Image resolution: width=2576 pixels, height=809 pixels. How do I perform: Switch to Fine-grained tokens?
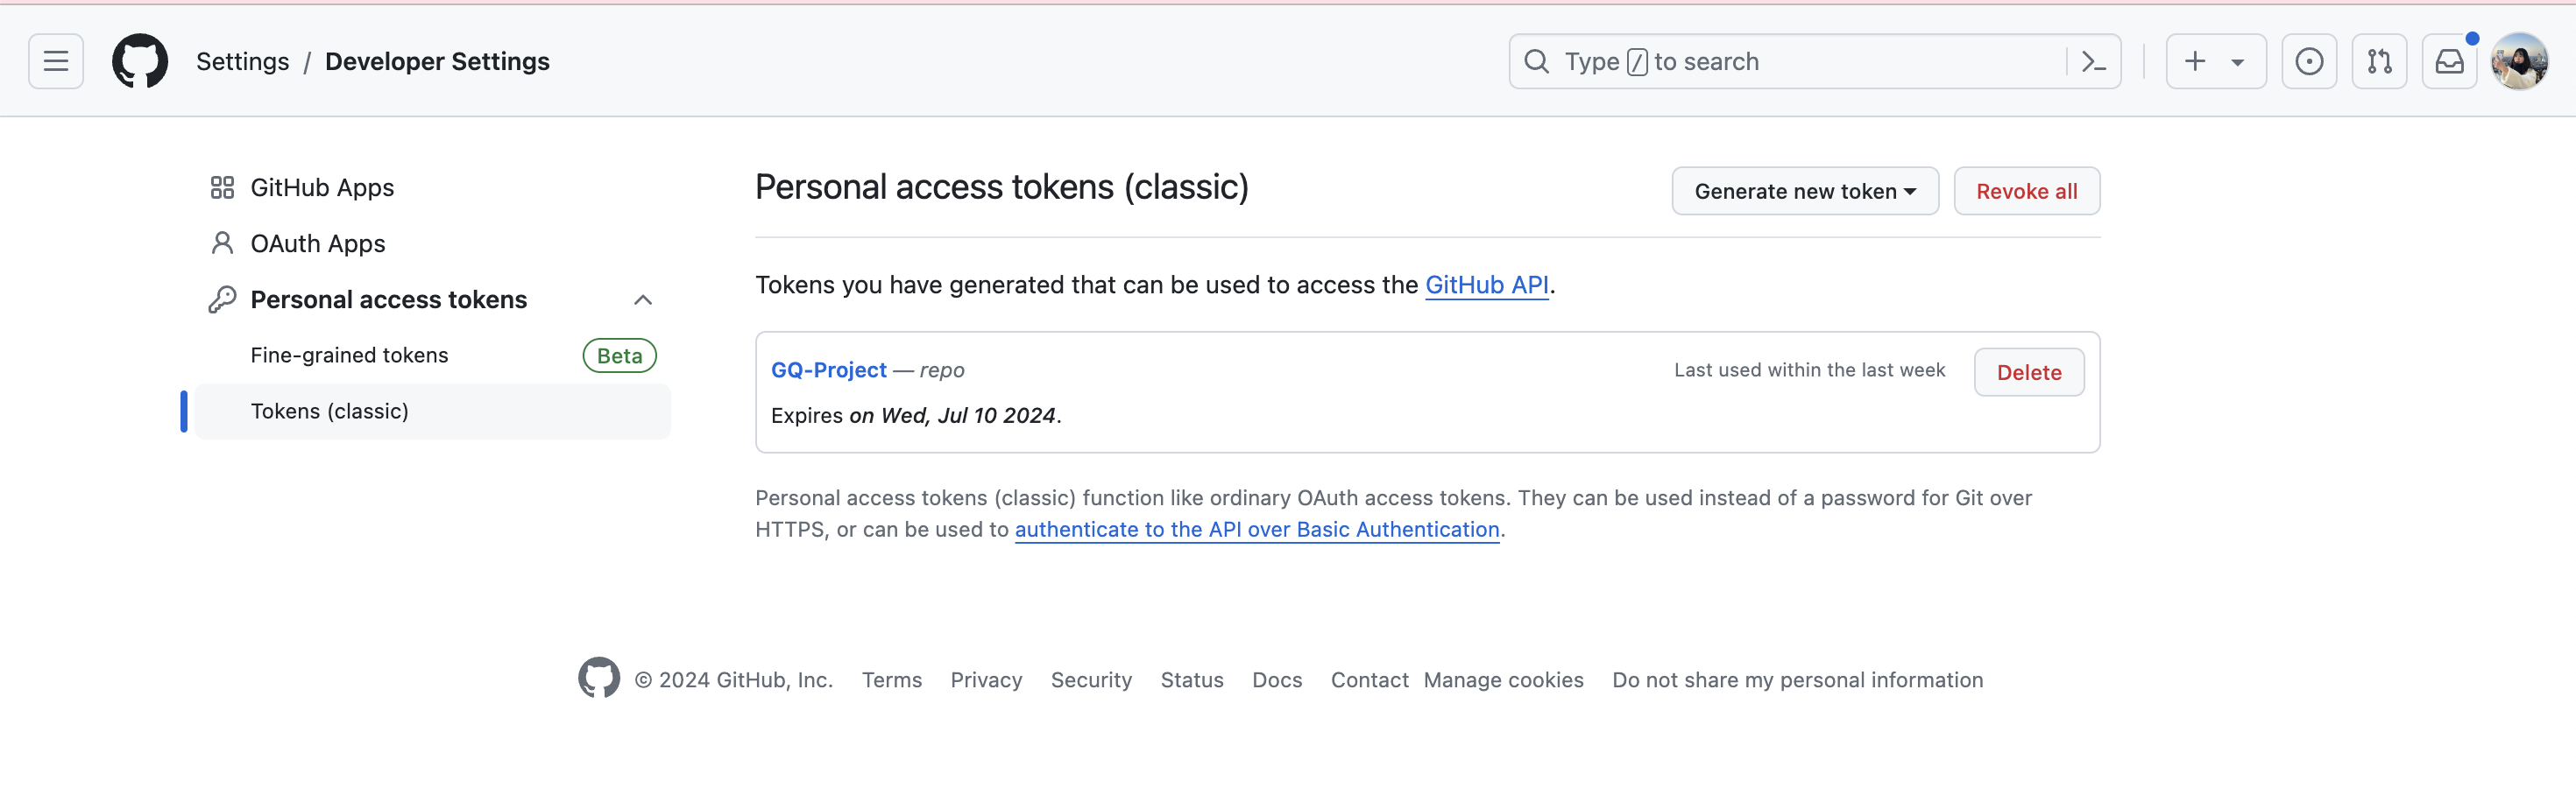coord(349,355)
